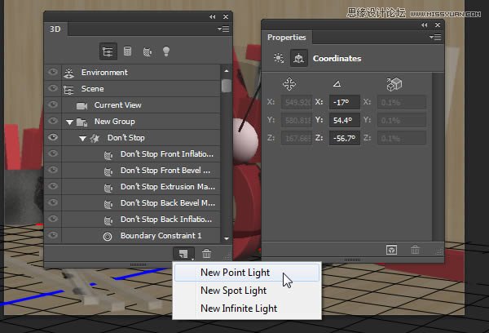Select Don't Stop Back Bevel Material row
Screen dimensions: 489x333
pyautogui.click(x=132, y=203)
